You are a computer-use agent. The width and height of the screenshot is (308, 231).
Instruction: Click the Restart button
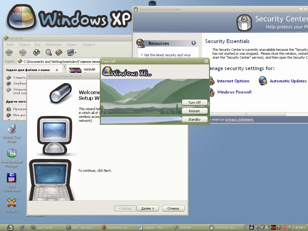(x=195, y=111)
